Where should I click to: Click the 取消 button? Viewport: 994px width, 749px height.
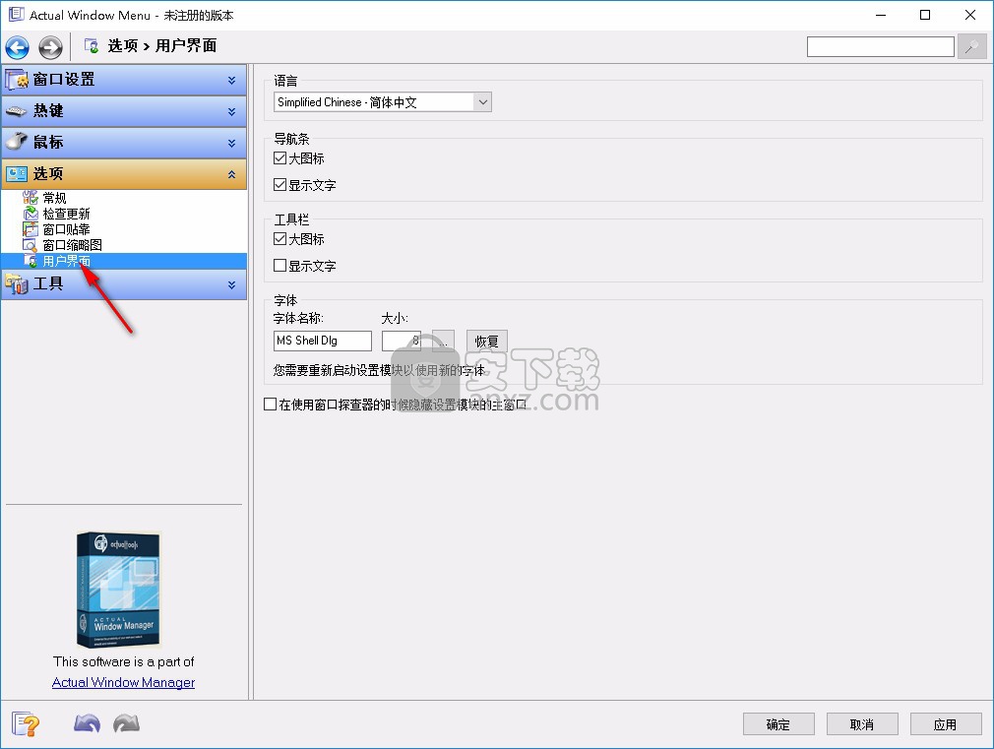(x=862, y=724)
